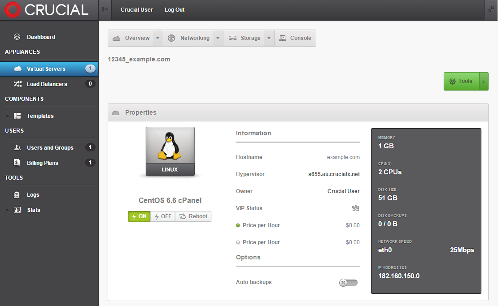
Task: Click the Properties panel cloud icon
Action: pos(116,113)
